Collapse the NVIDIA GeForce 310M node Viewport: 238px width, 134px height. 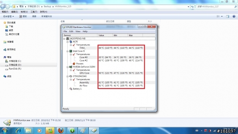tap(68, 67)
